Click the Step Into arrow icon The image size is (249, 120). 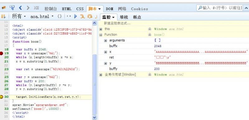(x=82, y=16)
